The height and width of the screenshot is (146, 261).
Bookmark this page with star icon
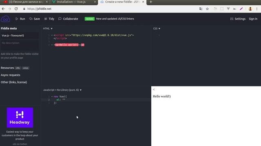207,9
